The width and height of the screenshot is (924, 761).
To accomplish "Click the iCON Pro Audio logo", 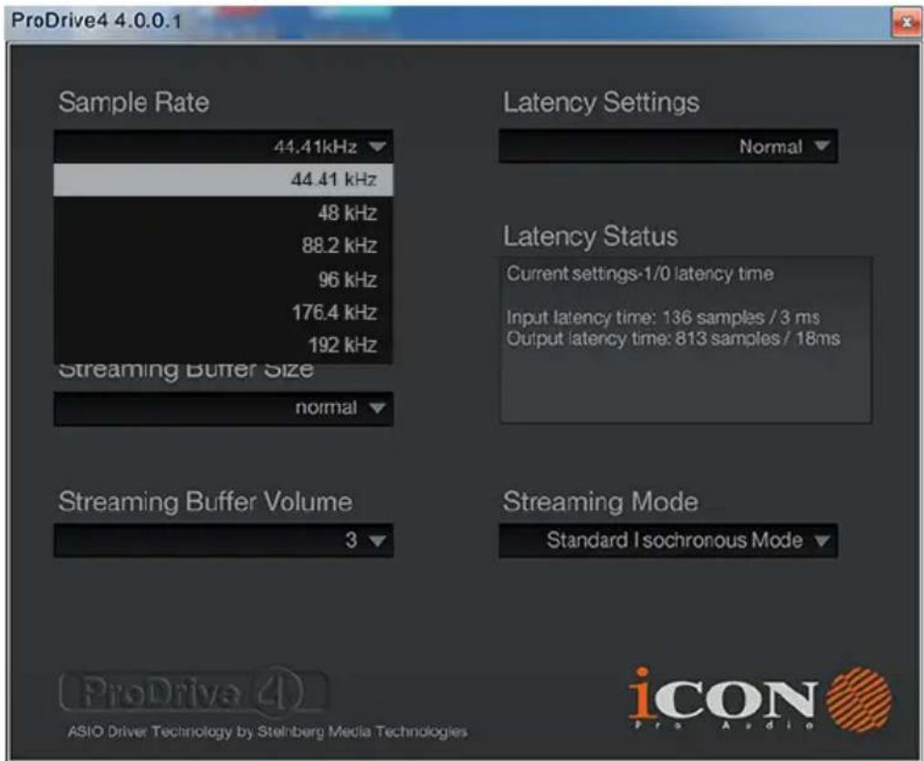I will point(761,699).
